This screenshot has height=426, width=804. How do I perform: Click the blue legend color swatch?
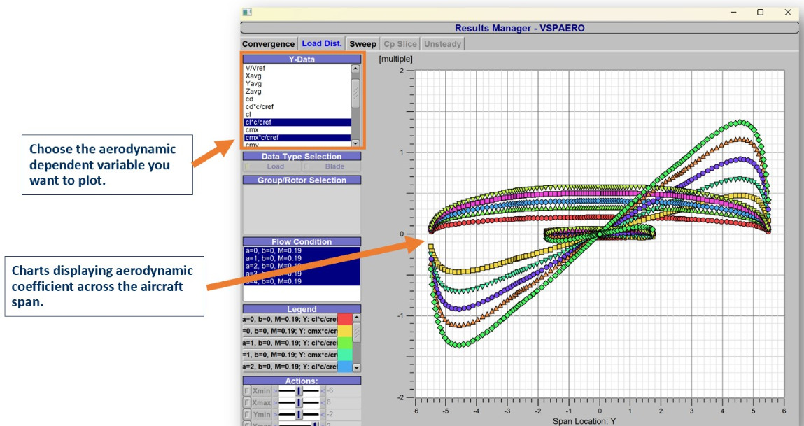[x=344, y=367]
